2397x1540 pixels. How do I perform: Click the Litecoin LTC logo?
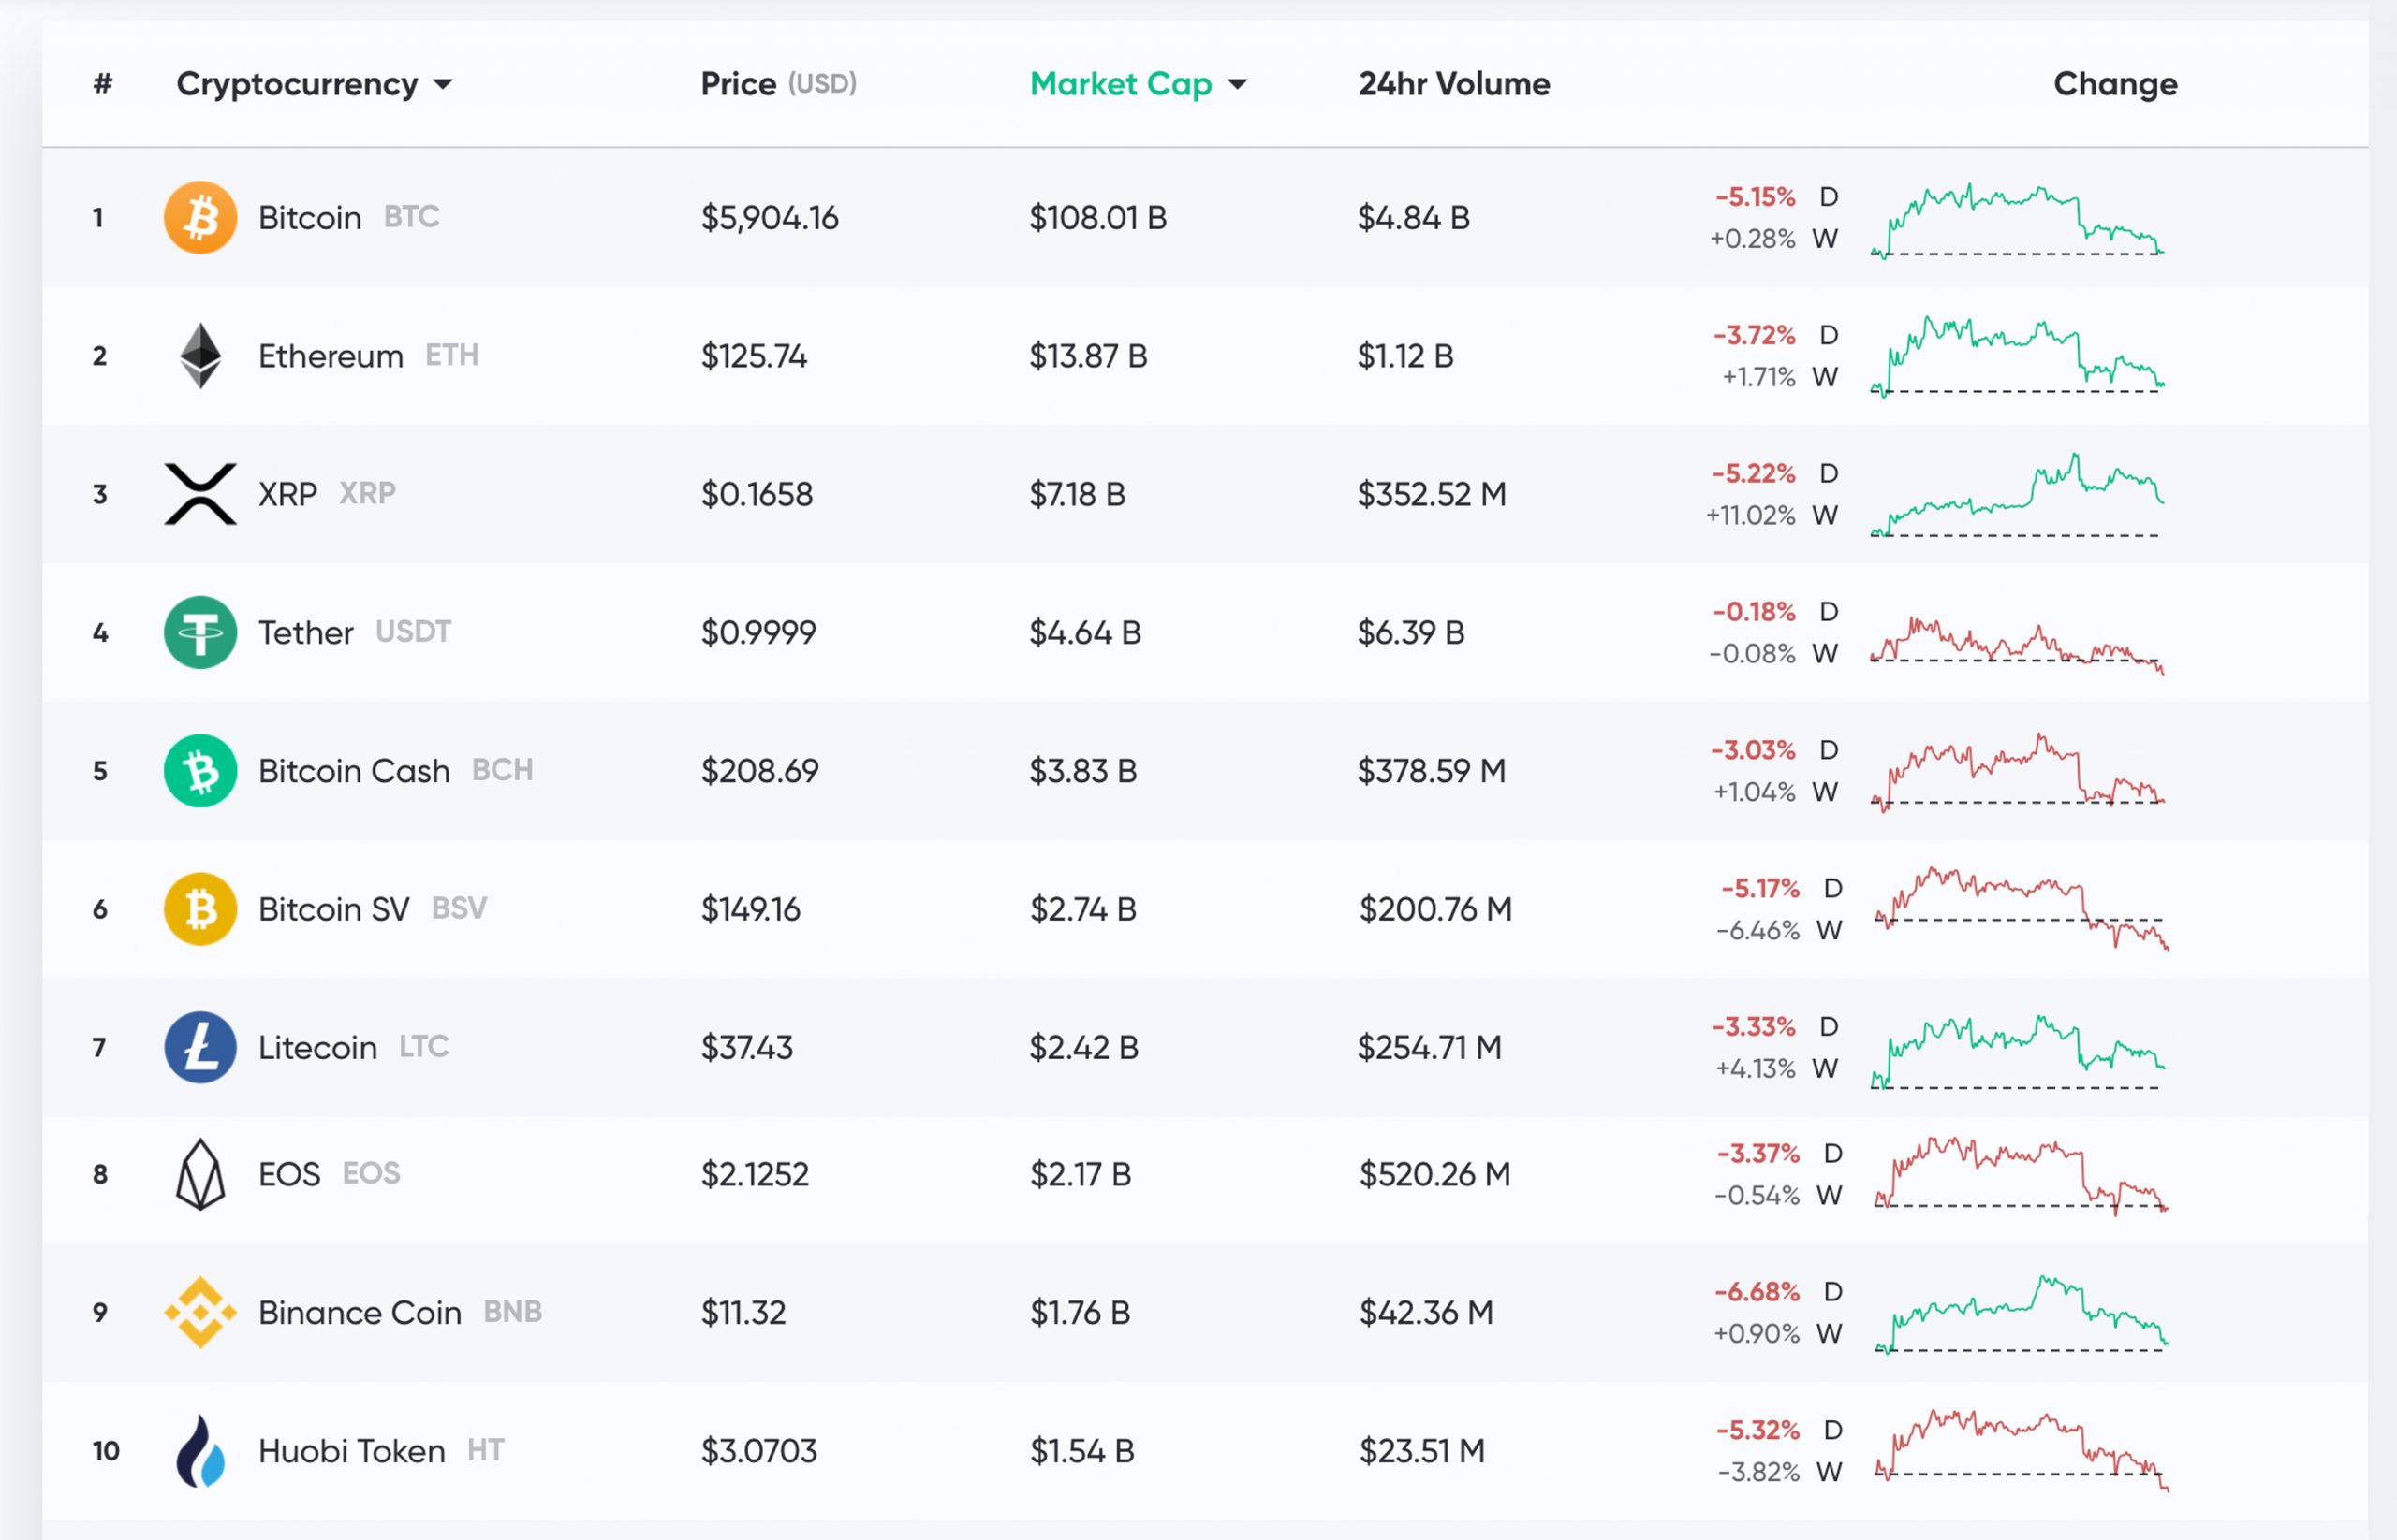[x=199, y=1047]
